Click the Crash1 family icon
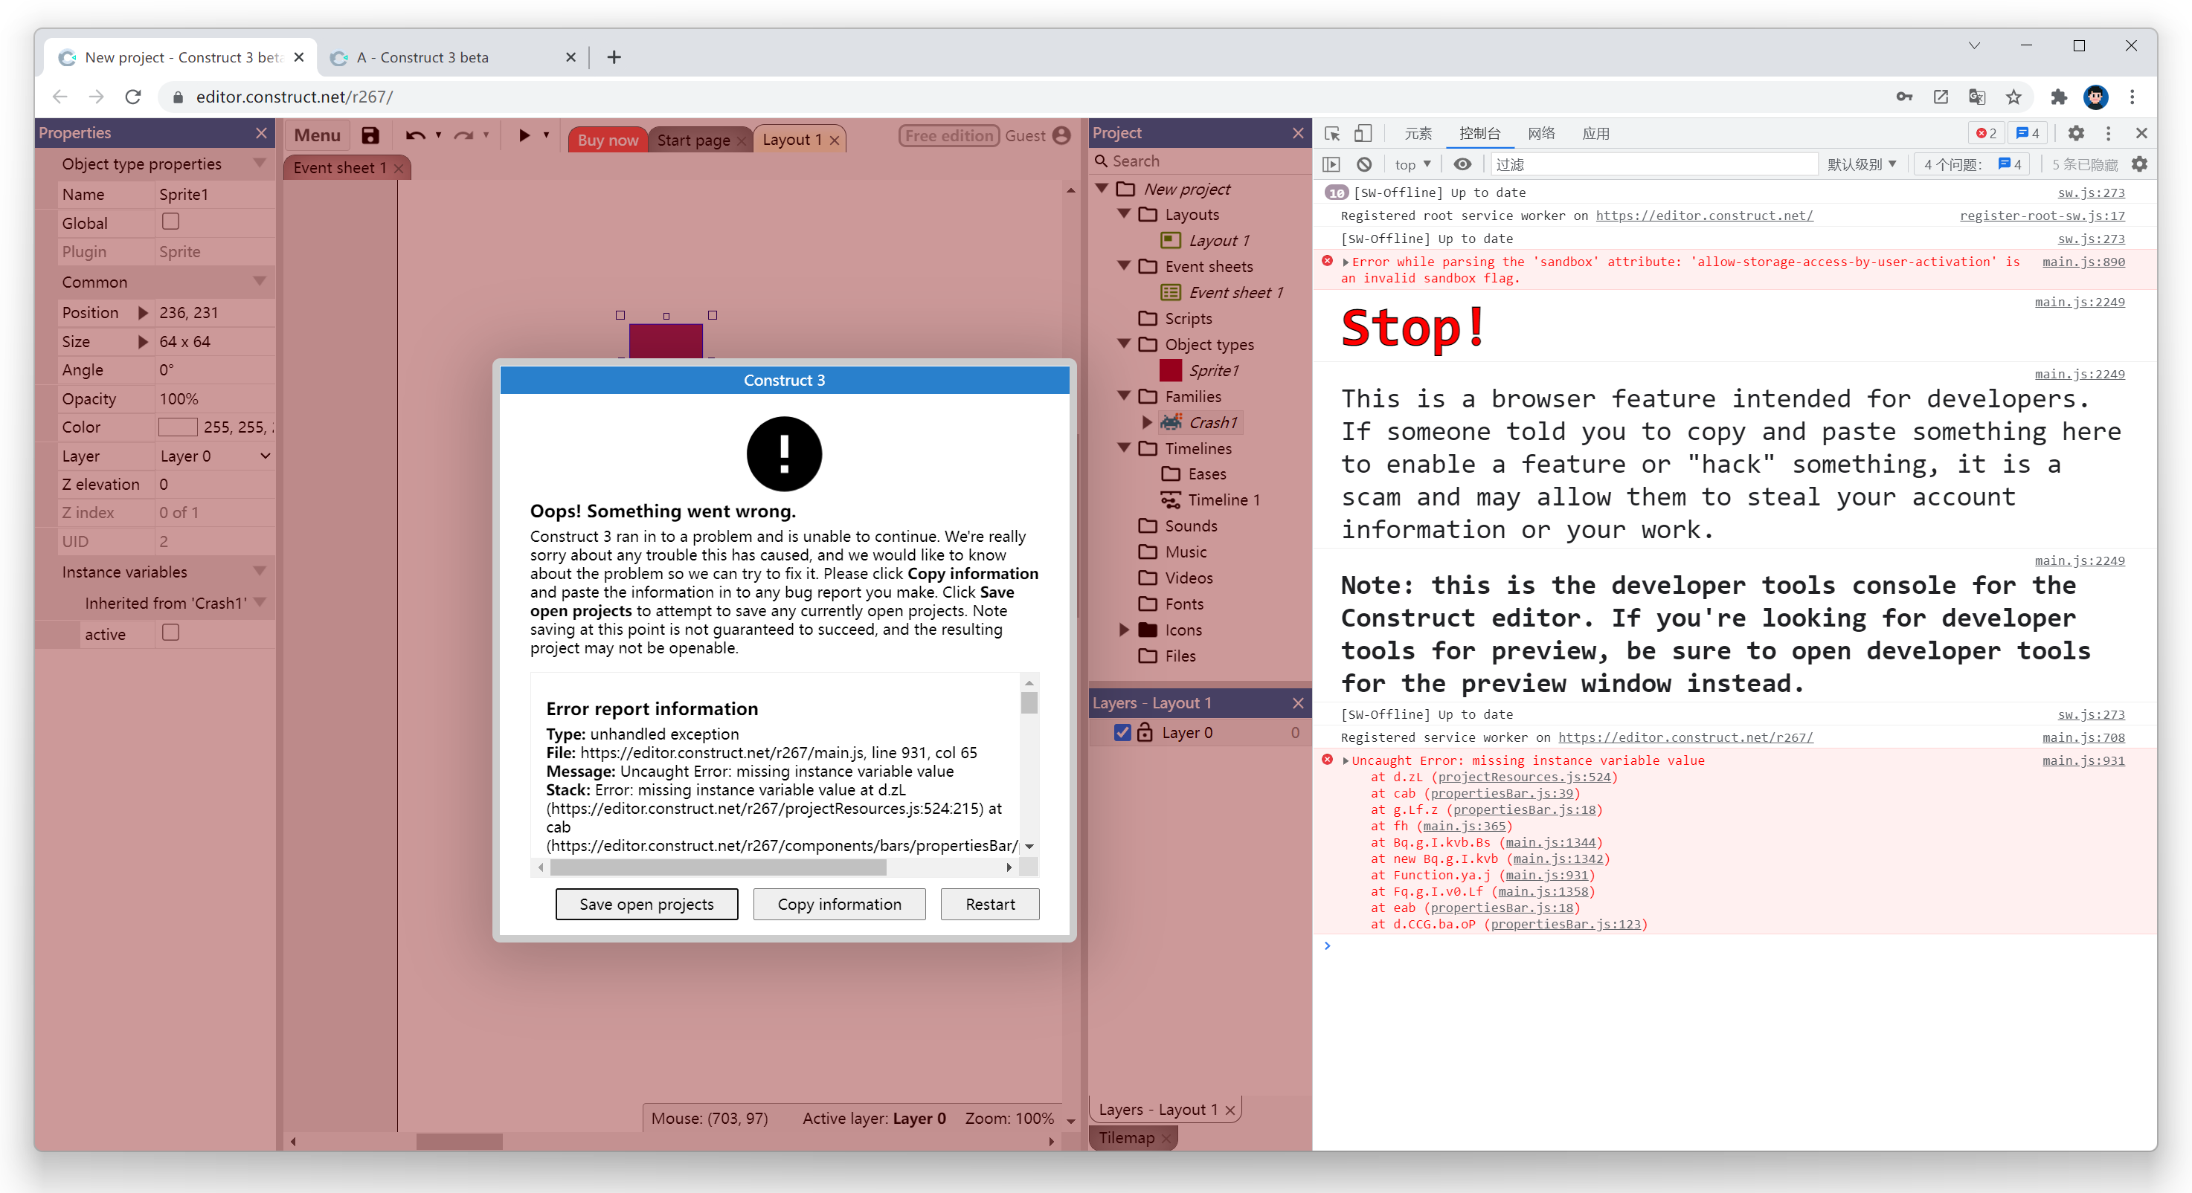This screenshot has width=2192, height=1193. [x=1171, y=421]
